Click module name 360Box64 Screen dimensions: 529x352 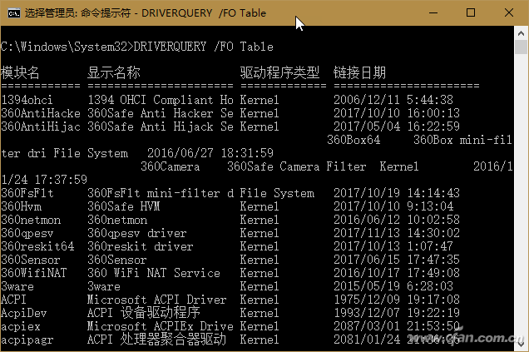point(353,140)
